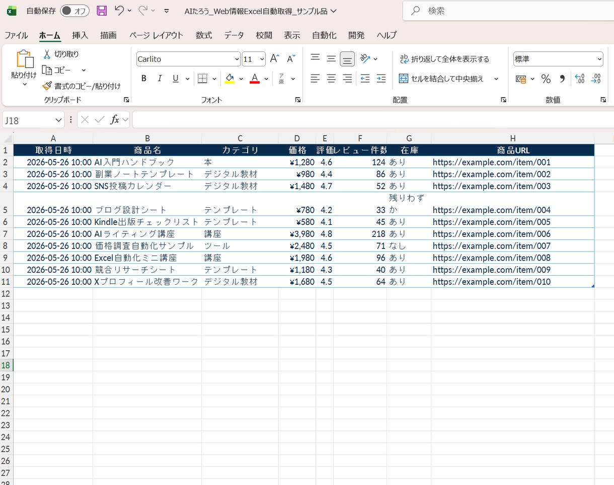The width and height of the screenshot is (614, 485).
Task: Center text horizontally
Action: tap(331, 78)
